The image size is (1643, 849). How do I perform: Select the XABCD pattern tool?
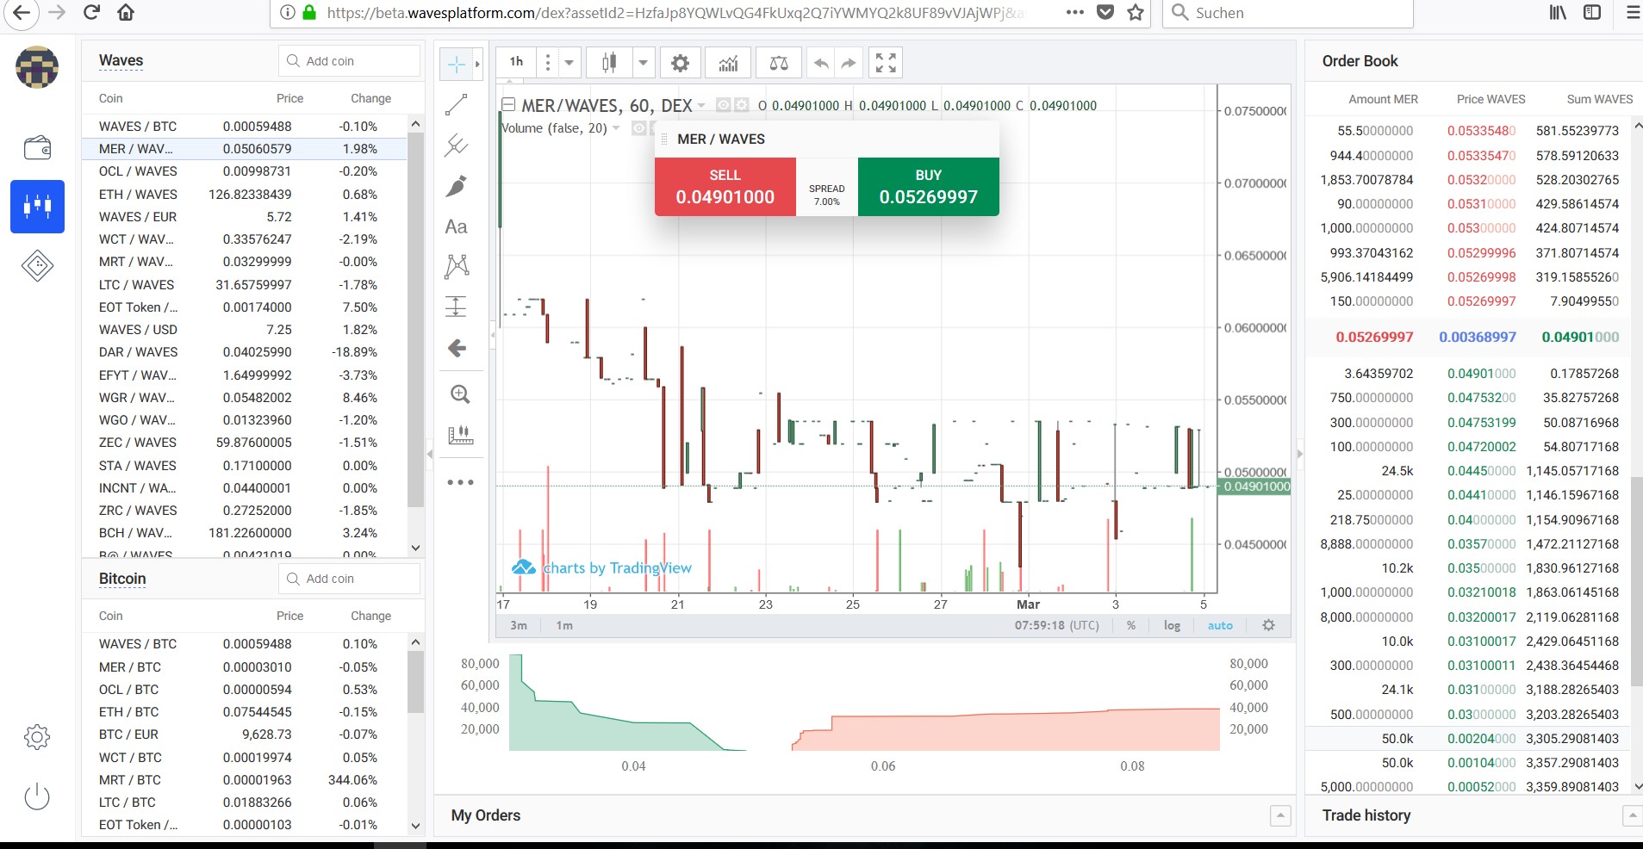click(x=457, y=266)
